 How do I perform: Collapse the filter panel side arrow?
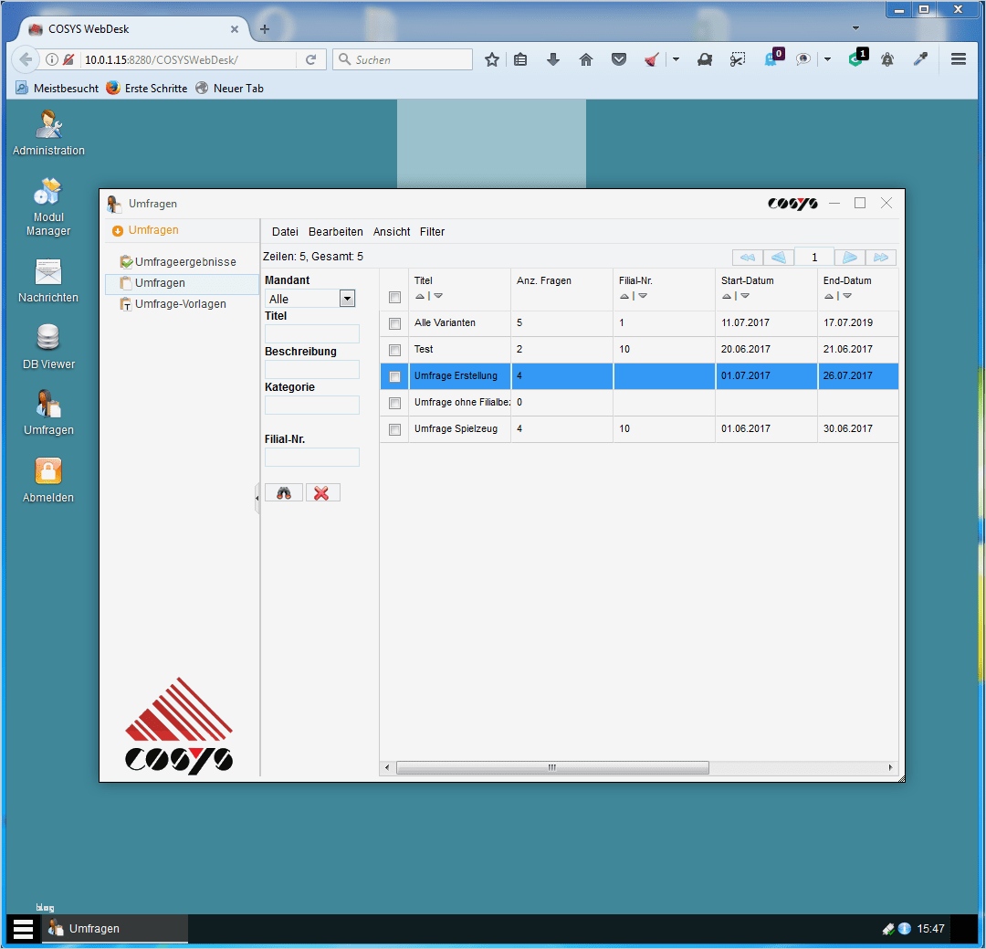(257, 498)
